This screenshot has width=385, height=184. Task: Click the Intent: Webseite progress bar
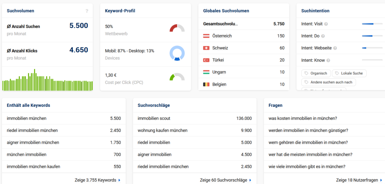(x=372, y=48)
